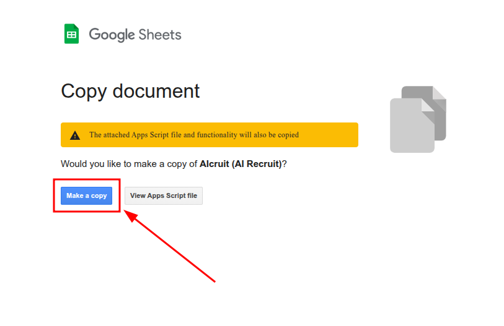The height and width of the screenshot is (326, 504).
Task: Click the warning triangle icon in banner
Action: tap(75, 135)
